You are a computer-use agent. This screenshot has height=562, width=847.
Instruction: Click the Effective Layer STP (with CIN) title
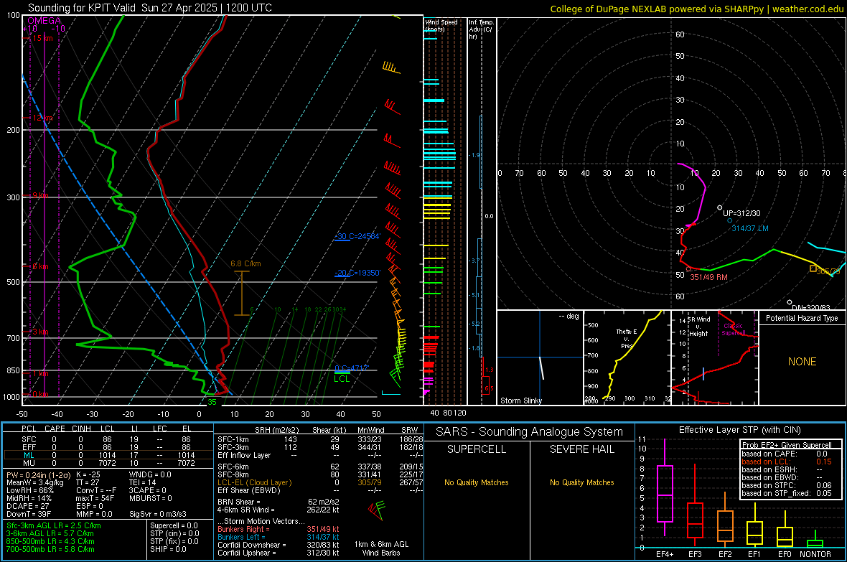pyautogui.click(x=739, y=430)
